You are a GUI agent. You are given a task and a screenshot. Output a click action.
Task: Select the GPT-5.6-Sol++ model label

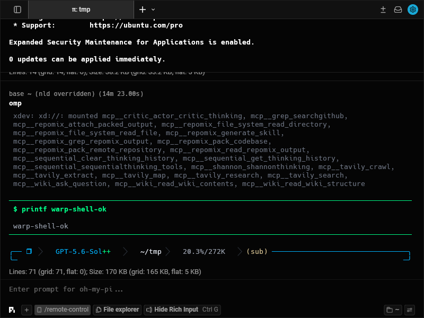(x=83, y=251)
